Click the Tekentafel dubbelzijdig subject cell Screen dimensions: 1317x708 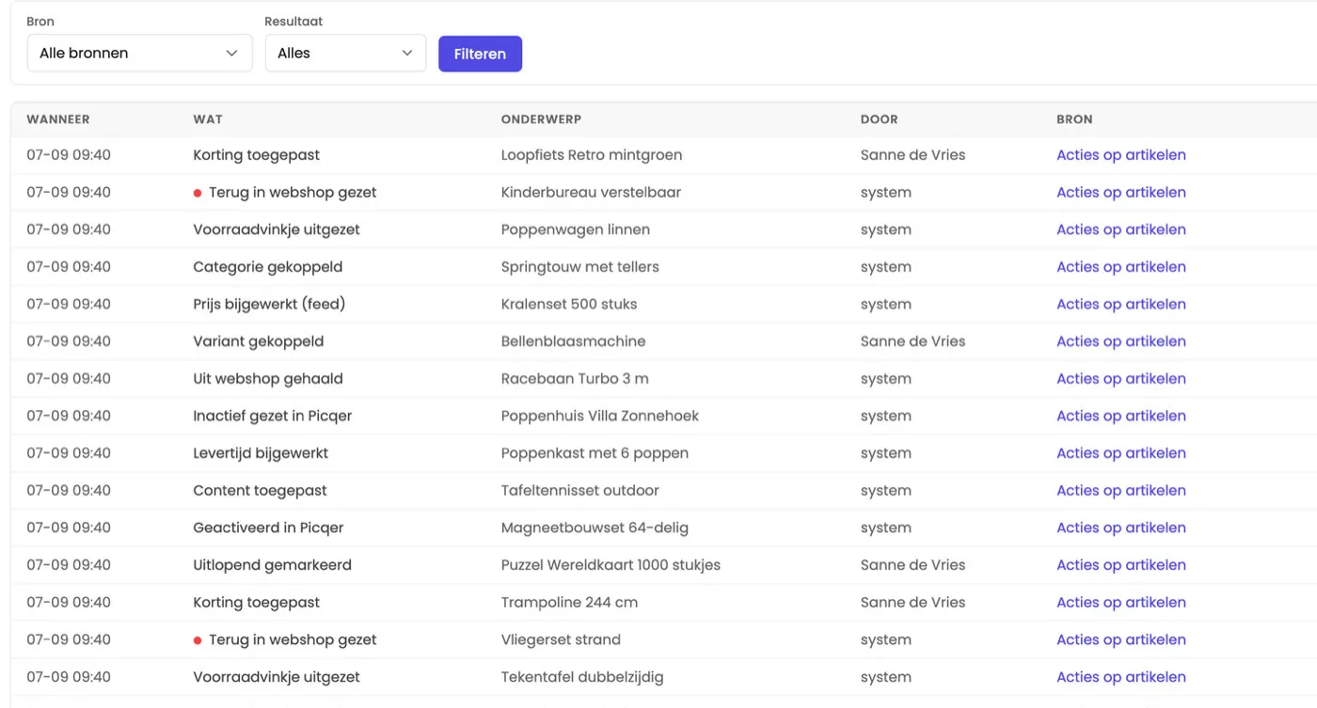582,677
